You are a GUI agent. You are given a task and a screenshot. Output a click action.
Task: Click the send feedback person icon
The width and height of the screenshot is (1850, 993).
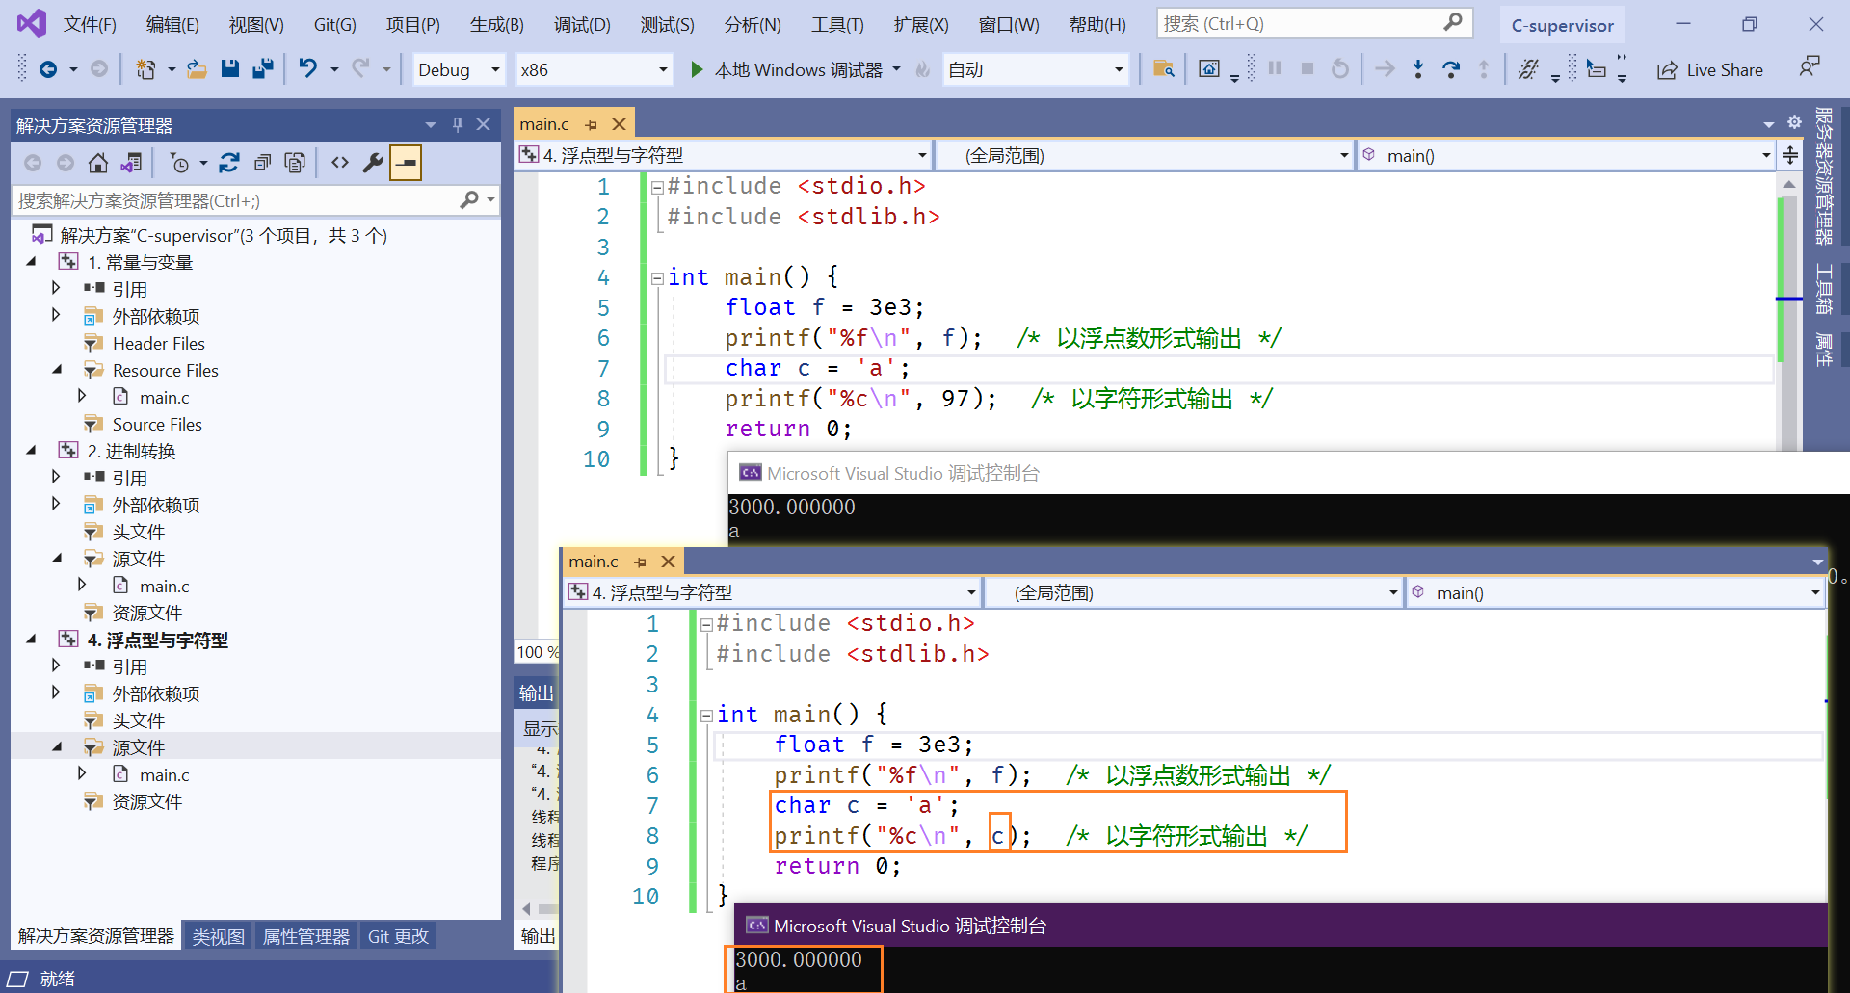coord(1809,67)
